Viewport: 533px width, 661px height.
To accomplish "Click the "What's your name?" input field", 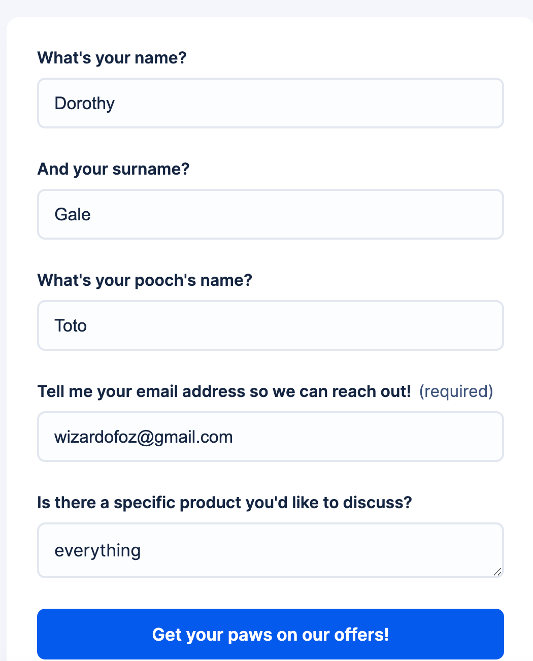I will point(270,103).
